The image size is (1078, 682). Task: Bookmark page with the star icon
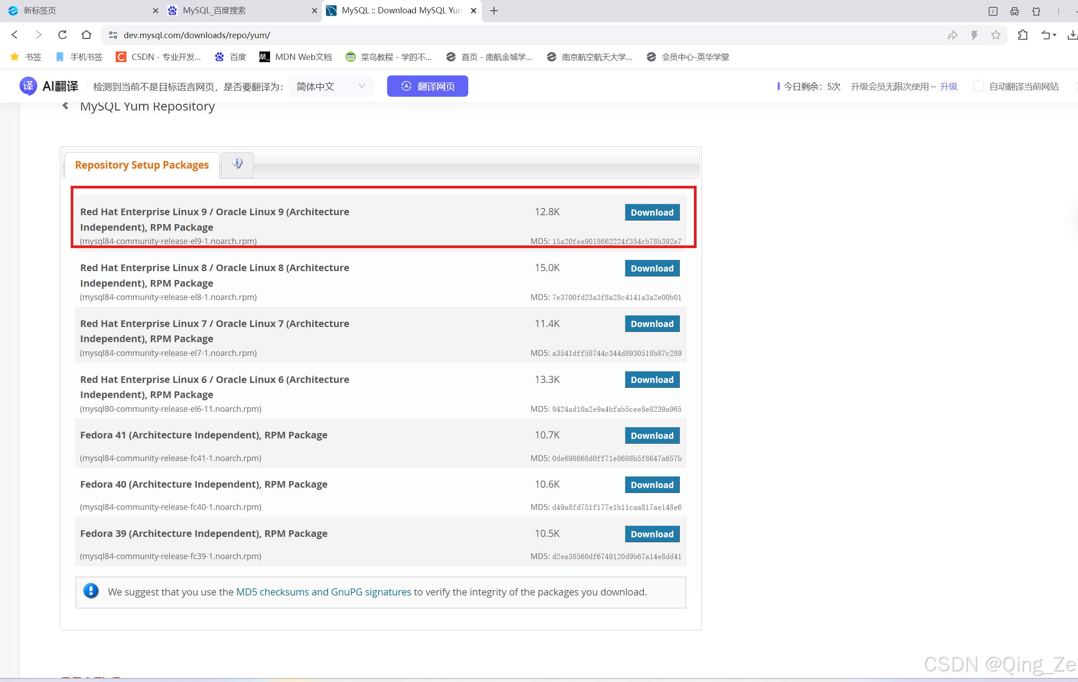tap(995, 35)
